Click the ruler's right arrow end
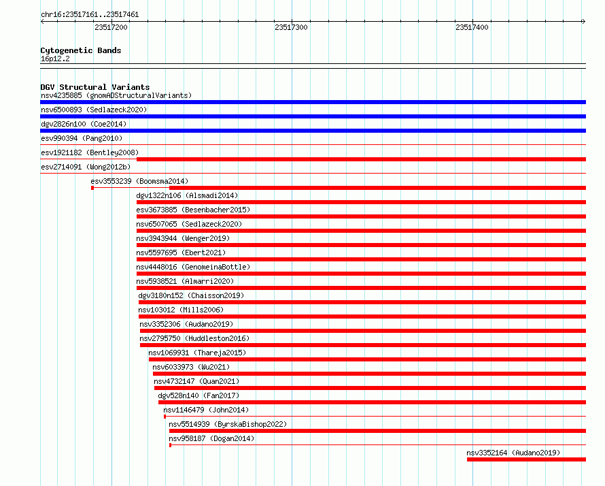Screen dimensions: 605x486 584,21
